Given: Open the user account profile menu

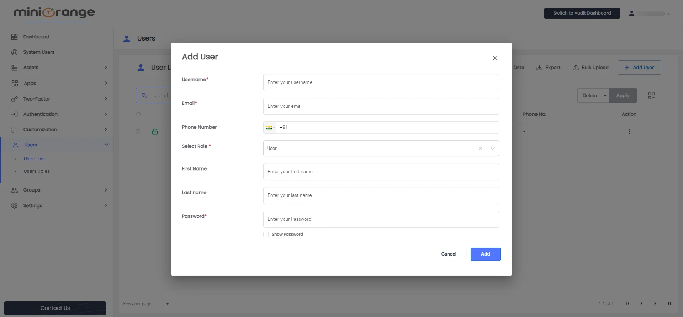Looking at the screenshot, I should click(649, 14).
